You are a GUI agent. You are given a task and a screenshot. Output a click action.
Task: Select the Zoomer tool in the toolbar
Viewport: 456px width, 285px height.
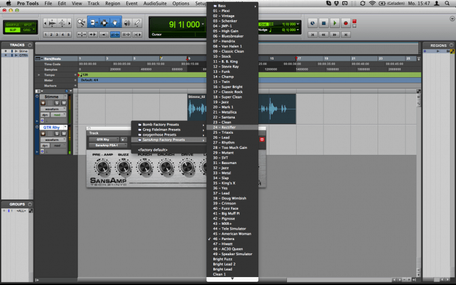(81, 22)
